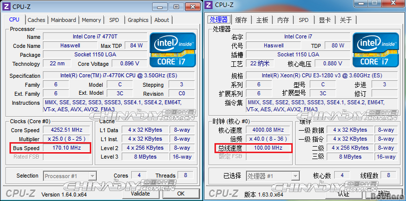Click the CPU-Z logo icon in right window title bar
The image size is (406, 201).
[x=209, y=4]
